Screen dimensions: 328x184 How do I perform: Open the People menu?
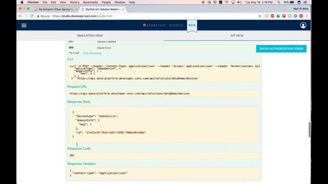pyautogui.click(x=106, y=2)
